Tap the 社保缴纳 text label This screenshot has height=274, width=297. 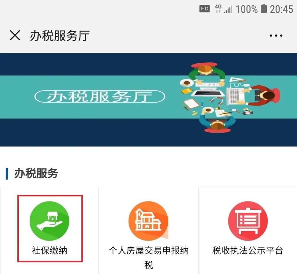click(x=50, y=251)
